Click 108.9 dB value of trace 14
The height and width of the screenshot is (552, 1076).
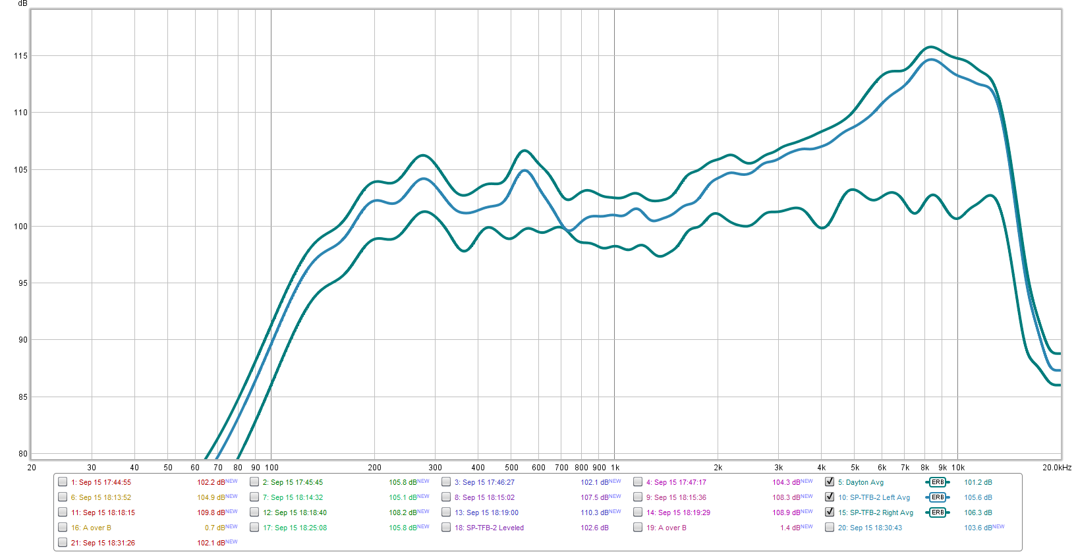pyautogui.click(x=786, y=513)
